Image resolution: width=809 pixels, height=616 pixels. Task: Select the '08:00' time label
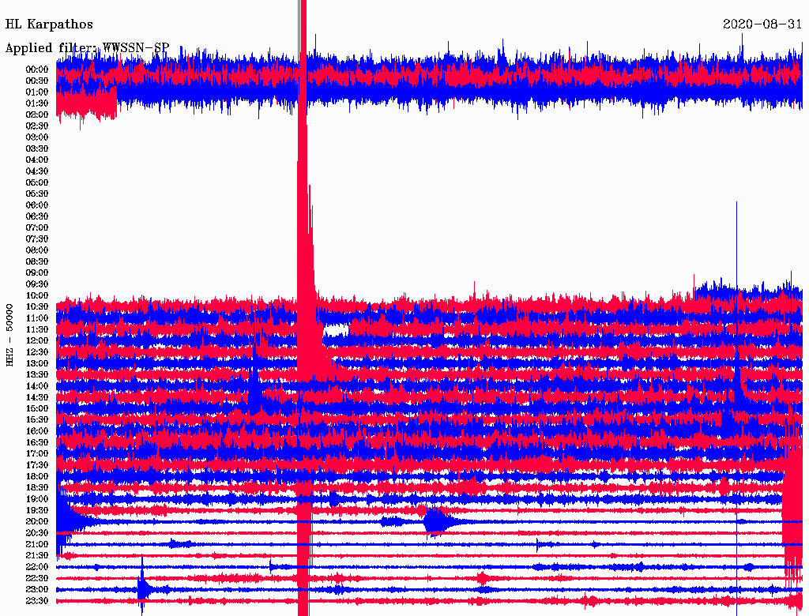(x=37, y=250)
